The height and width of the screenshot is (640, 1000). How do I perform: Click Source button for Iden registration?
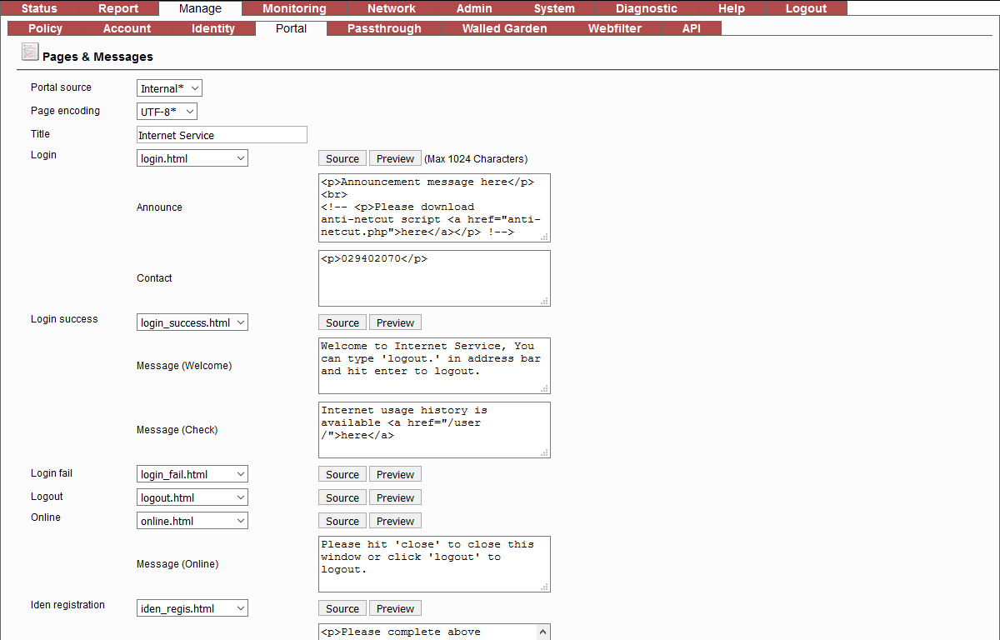[x=342, y=608]
